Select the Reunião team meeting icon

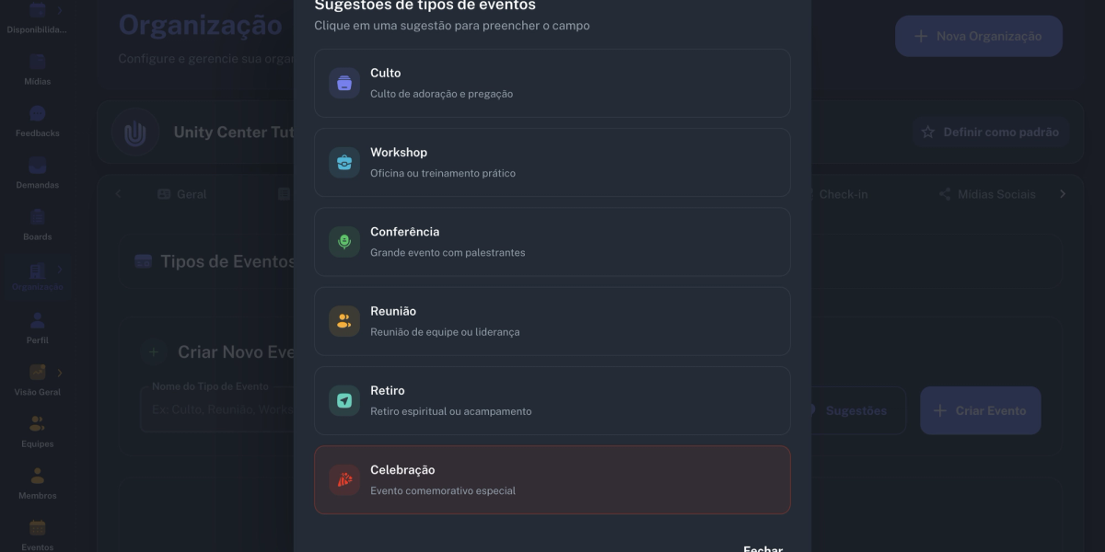tap(343, 320)
